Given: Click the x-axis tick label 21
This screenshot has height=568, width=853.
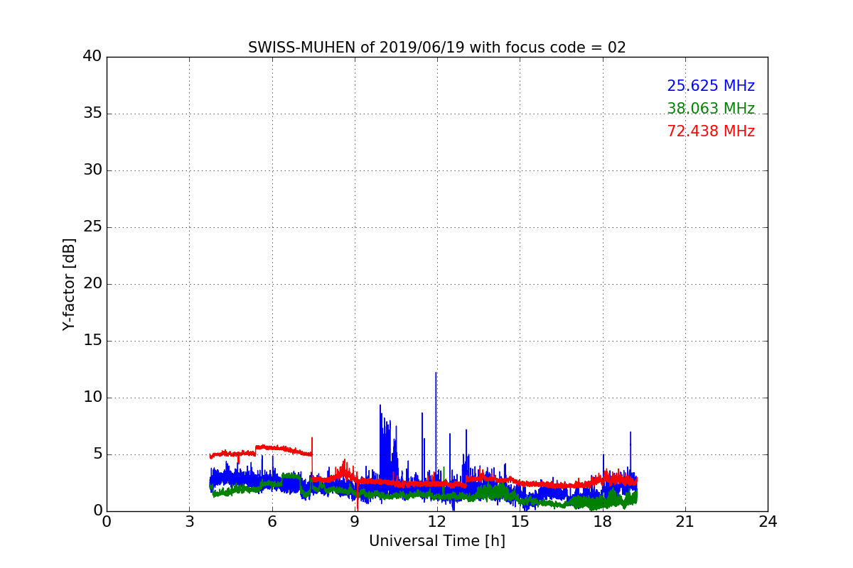Looking at the screenshot, I should click(x=685, y=522).
